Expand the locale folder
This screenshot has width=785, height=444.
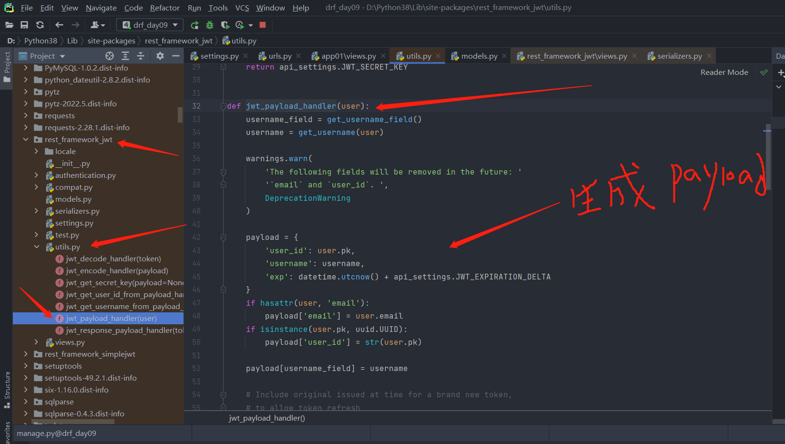tap(36, 152)
